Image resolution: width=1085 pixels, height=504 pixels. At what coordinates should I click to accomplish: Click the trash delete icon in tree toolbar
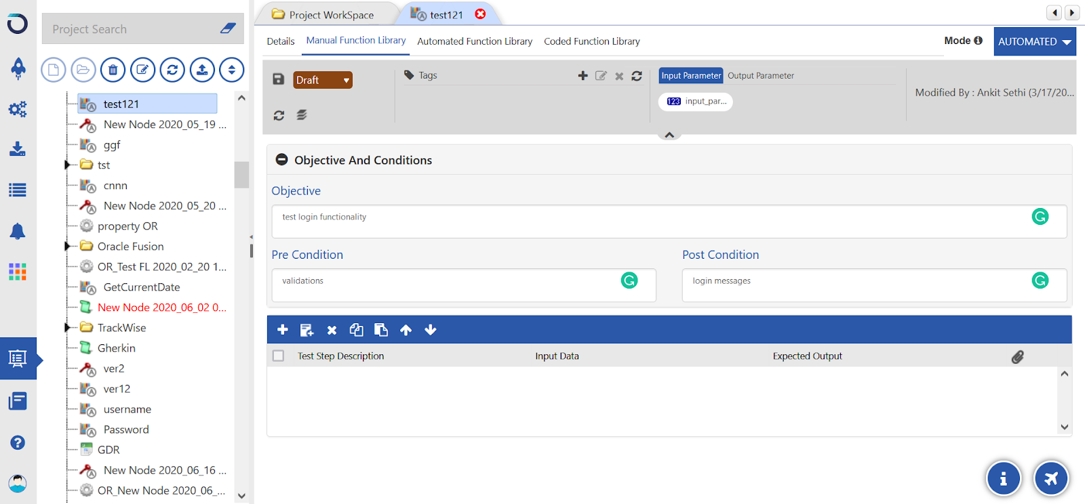tap(113, 70)
